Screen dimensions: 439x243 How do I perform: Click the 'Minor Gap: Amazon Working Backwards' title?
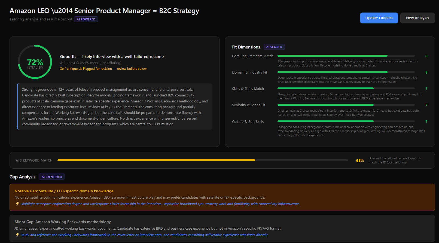tap(63, 222)
